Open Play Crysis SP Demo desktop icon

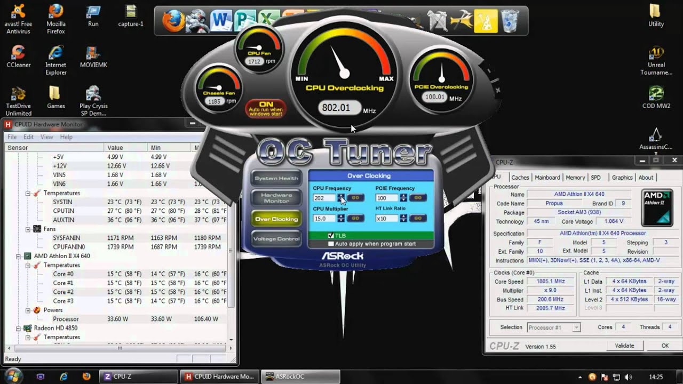pos(93,101)
